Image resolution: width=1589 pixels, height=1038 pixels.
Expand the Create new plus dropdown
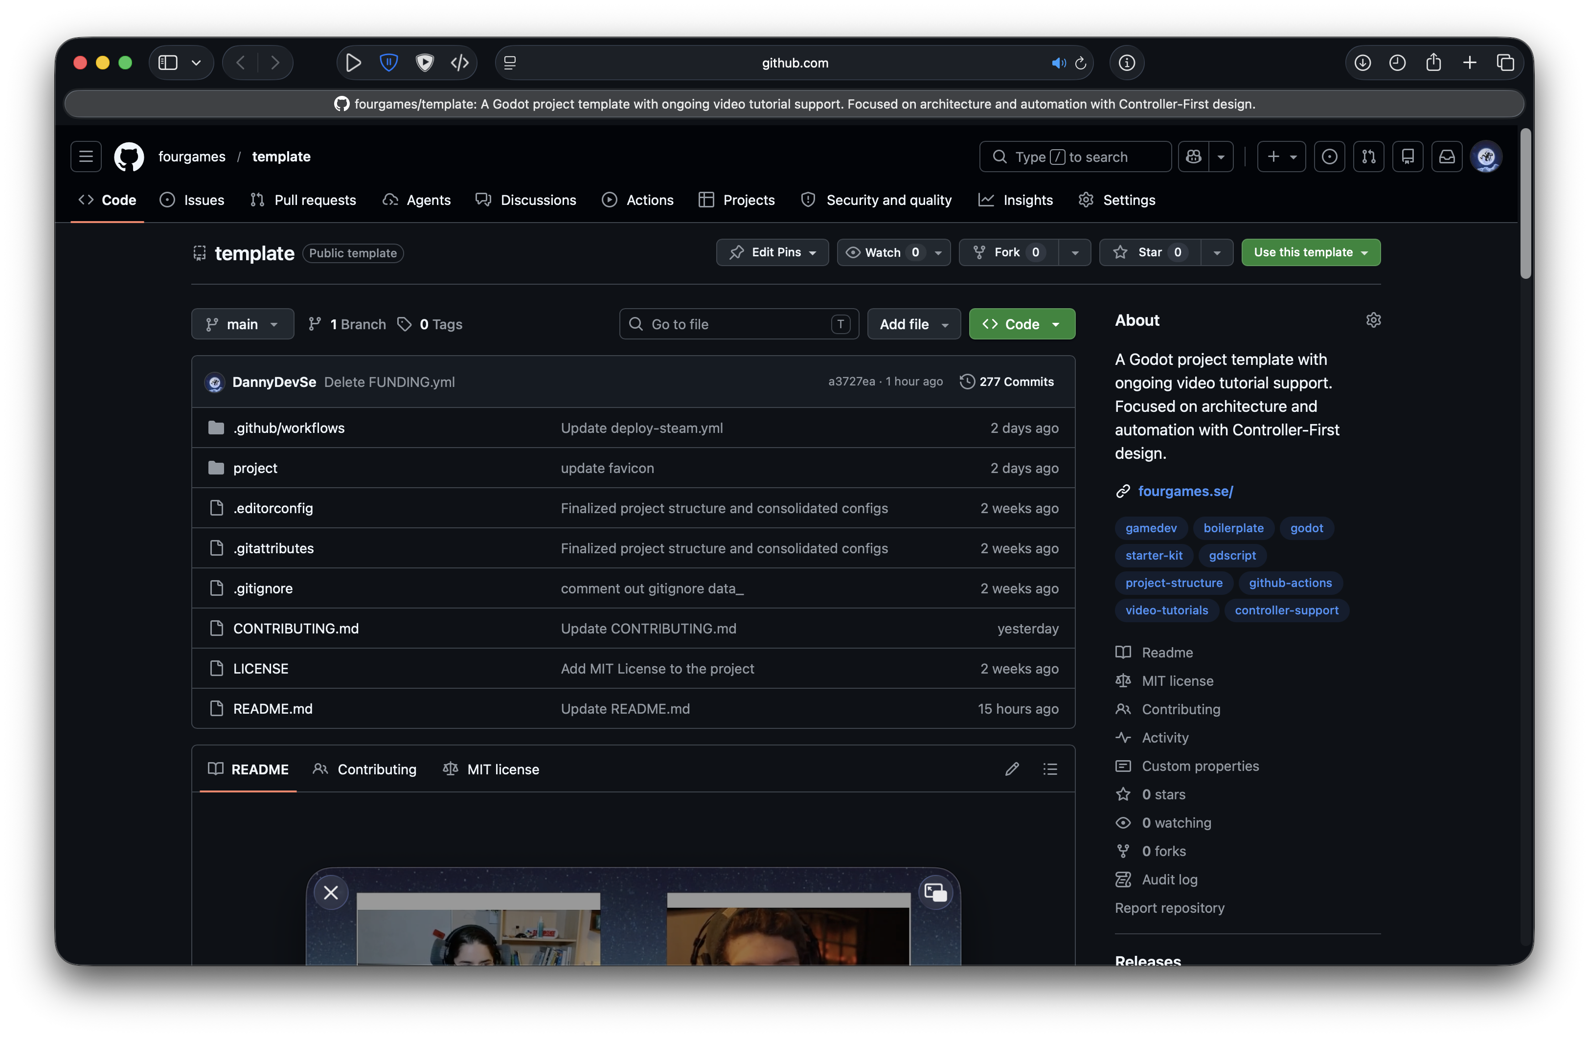[x=1281, y=157]
